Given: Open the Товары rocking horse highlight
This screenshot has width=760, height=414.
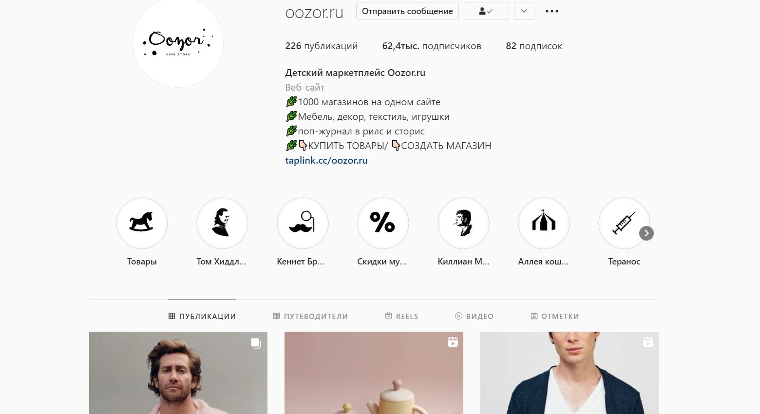Looking at the screenshot, I should coord(142,223).
